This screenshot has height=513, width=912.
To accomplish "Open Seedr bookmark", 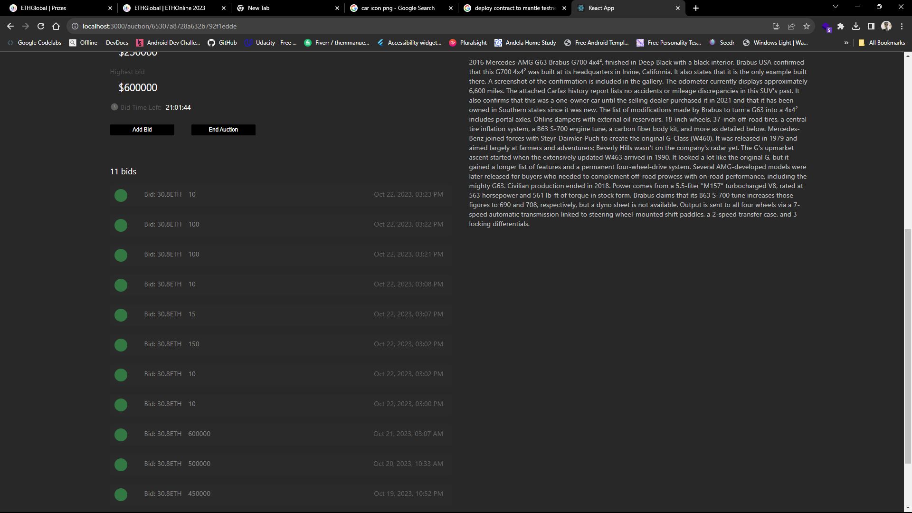I will 722,43.
